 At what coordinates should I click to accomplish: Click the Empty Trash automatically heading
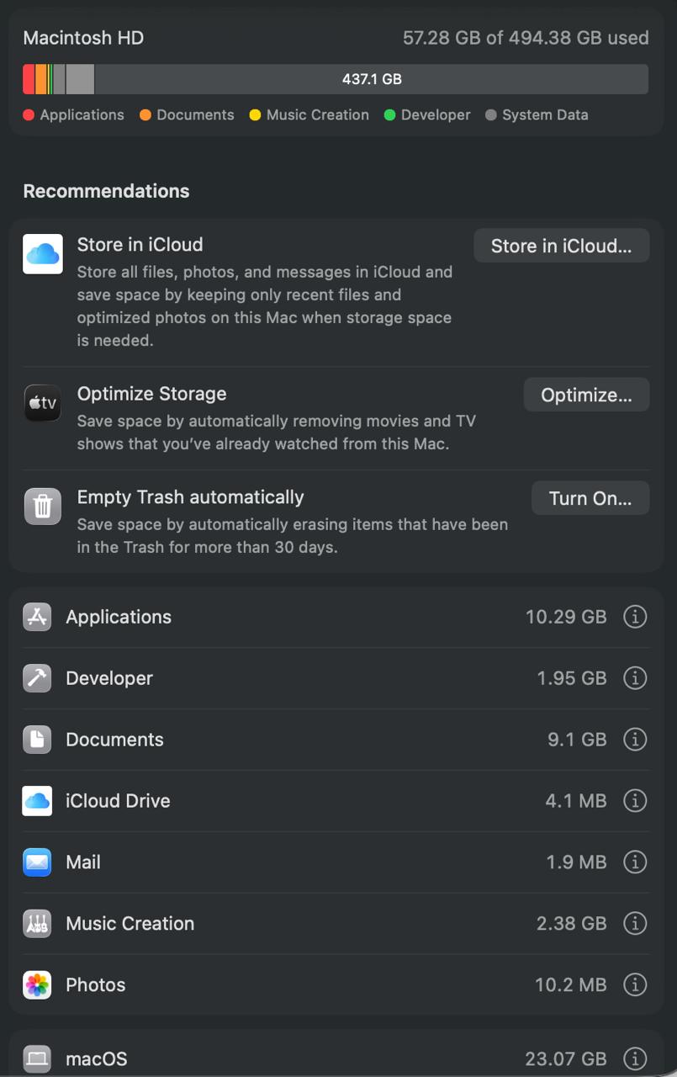[191, 497]
